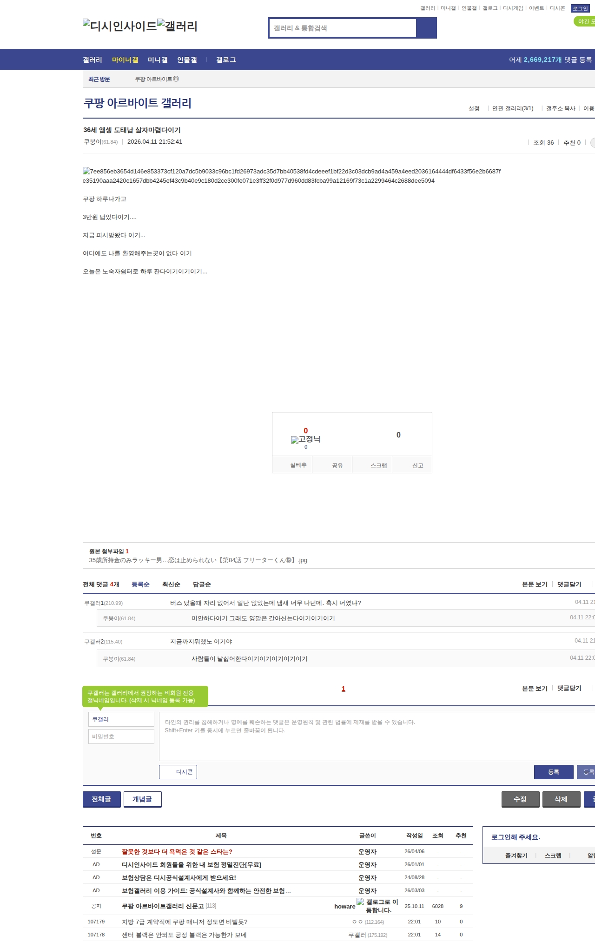Toggle the 야간 모드 night mode switch
The width and height of the screenshot is (595, 942).
(x=585, y=21)
